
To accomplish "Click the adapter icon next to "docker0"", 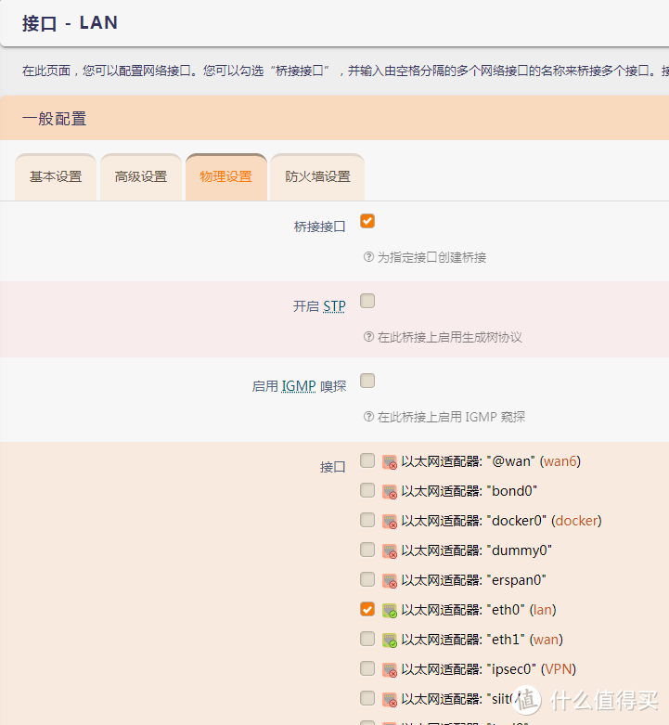I will tap(390, 521).
